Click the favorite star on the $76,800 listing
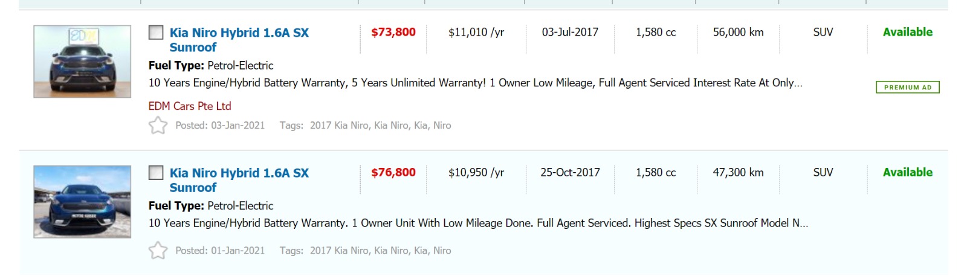Image resolution: width=967 pixels, height=279 pixels. [158, 250]
